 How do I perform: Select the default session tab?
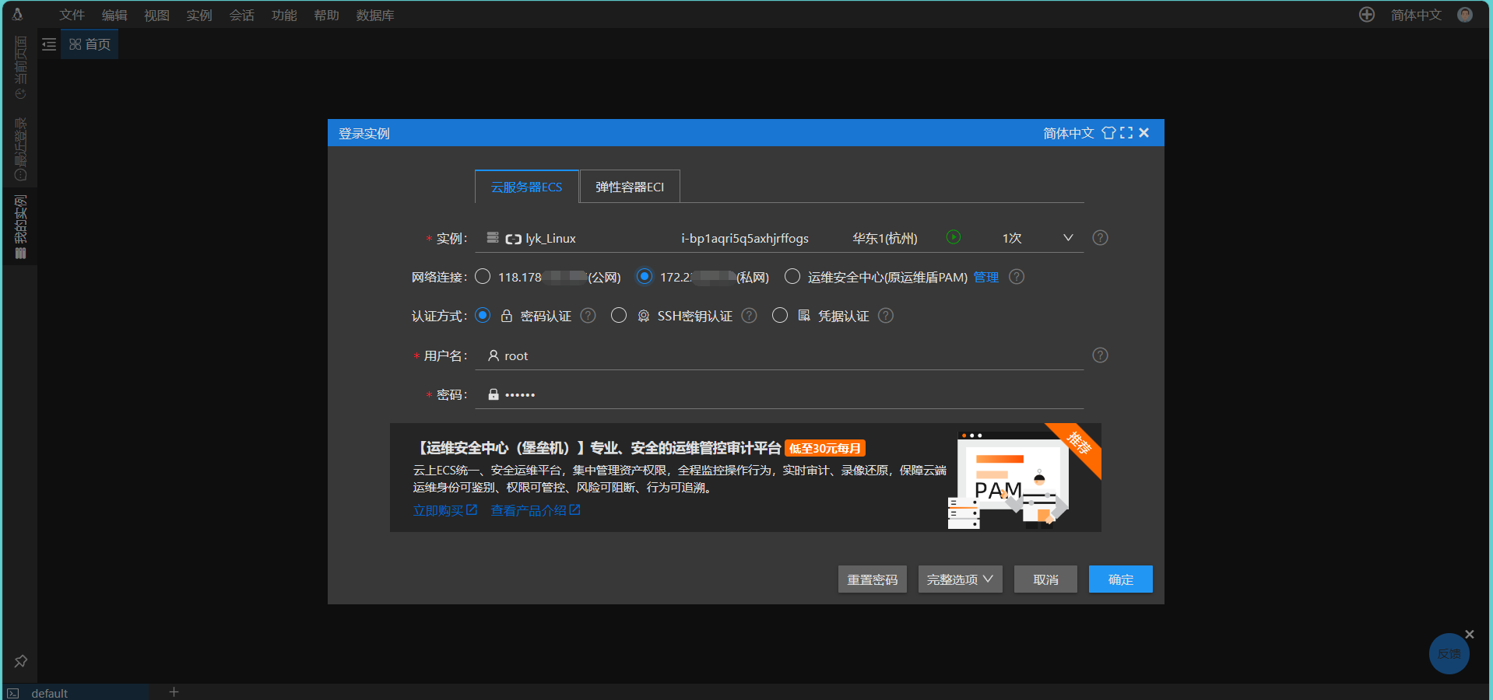pos(76,692)
